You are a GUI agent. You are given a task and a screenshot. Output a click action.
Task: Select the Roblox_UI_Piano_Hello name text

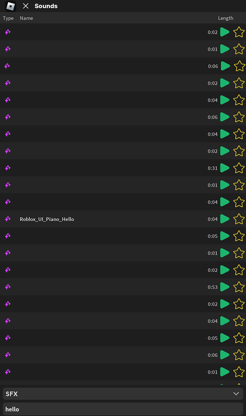[47, 219]
